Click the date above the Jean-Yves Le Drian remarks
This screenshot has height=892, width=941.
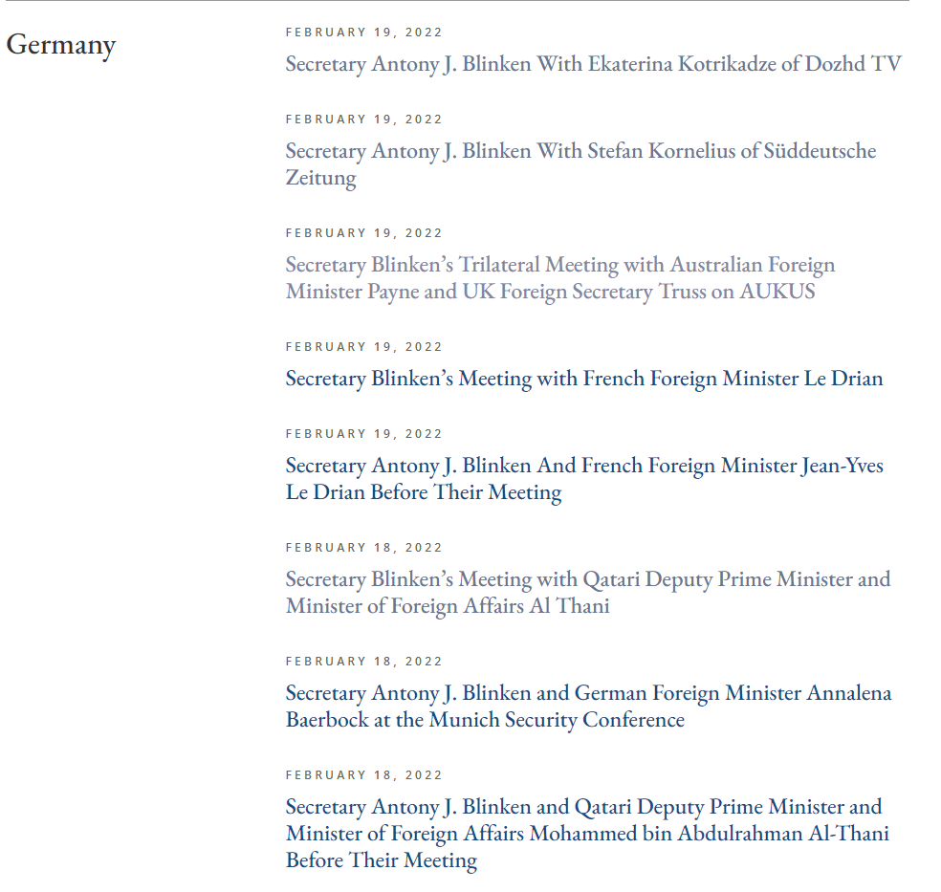pos(364,434)
